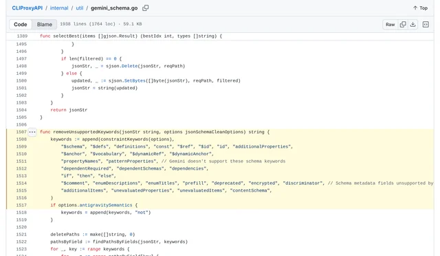The image size is (440, 256).
Task: Click "dependentSchemas" string on line 1512
Action: [x=140, y=169]
